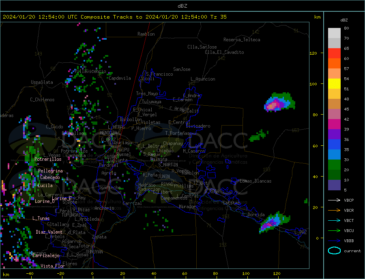Click the 'S_MARTIN' map label

point(168,165)
